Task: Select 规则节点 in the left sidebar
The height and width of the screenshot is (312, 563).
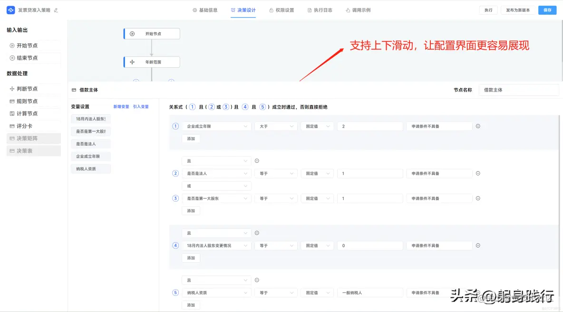Action: click(x=26, y=101)
